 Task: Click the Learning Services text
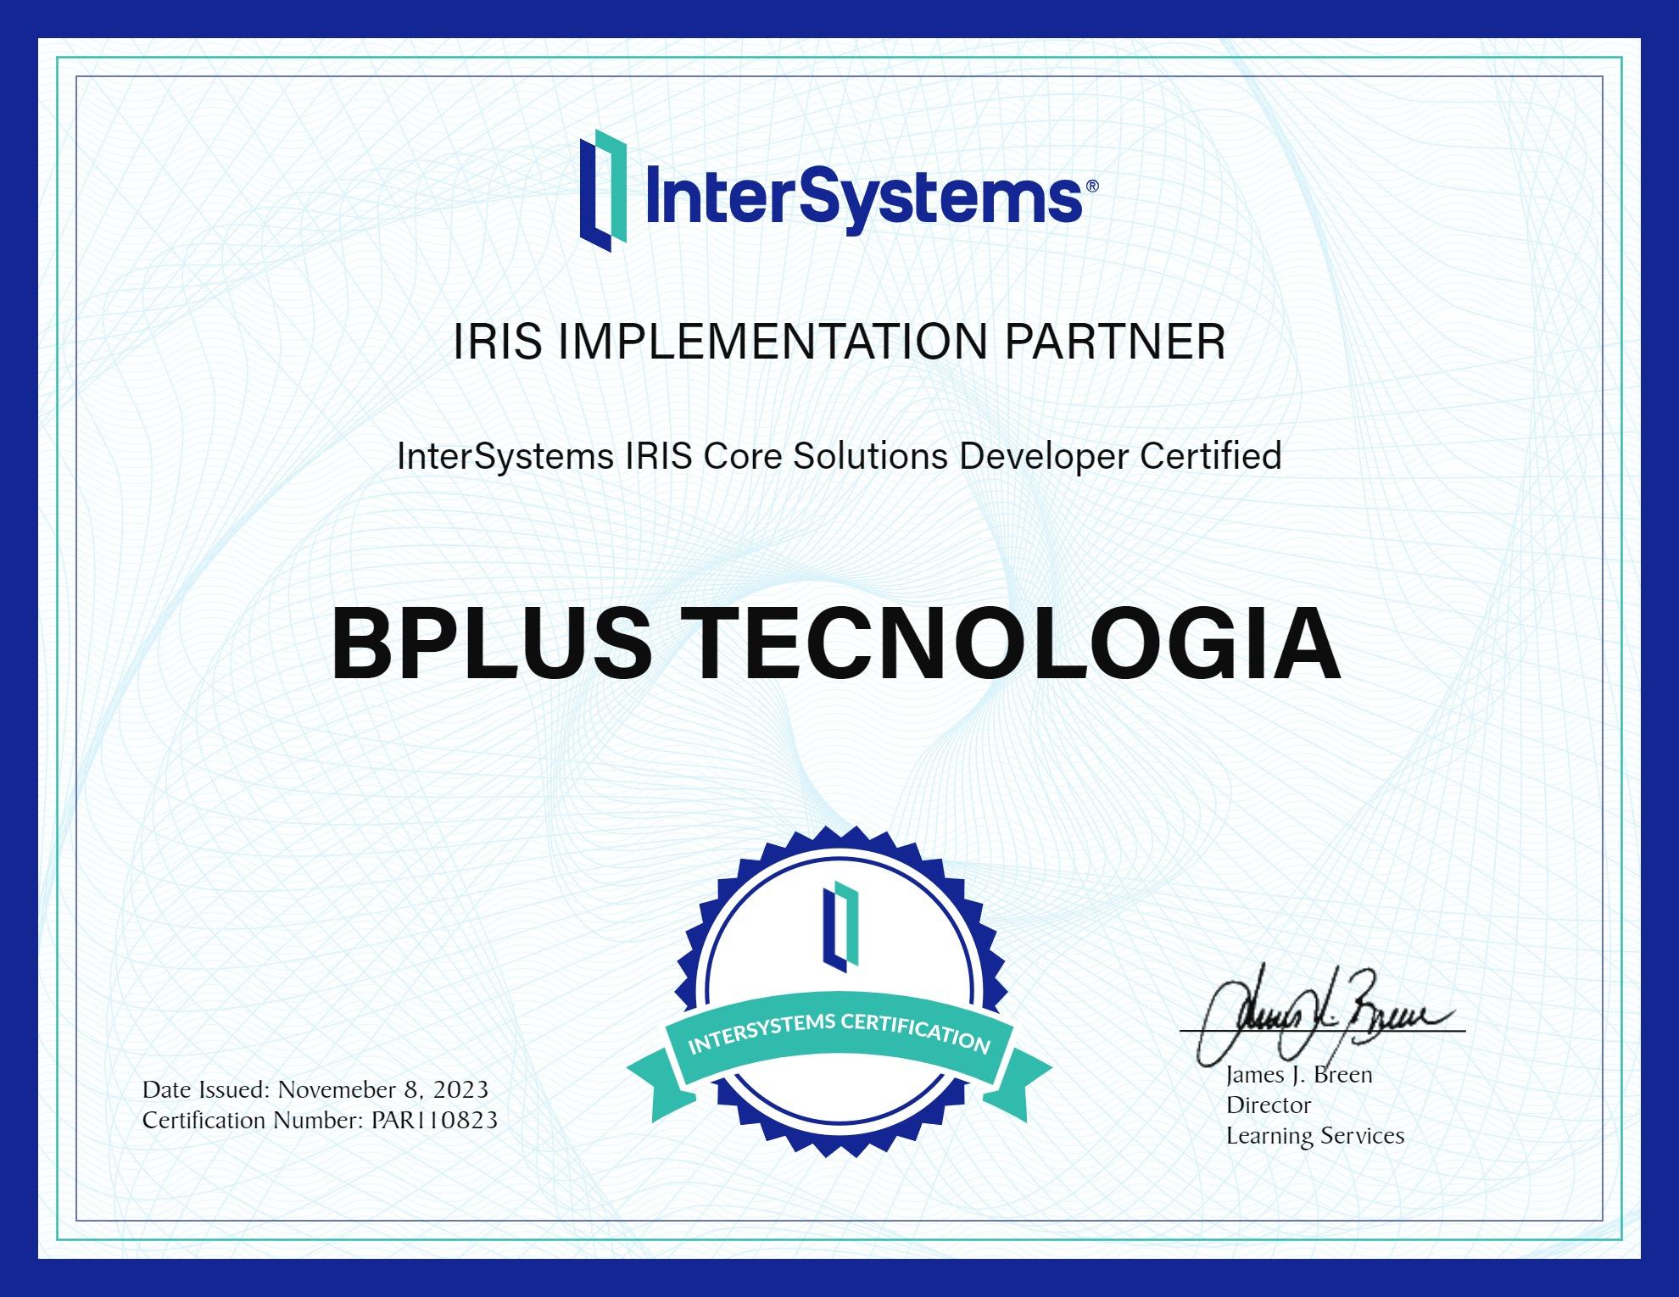[1314, 1136]
